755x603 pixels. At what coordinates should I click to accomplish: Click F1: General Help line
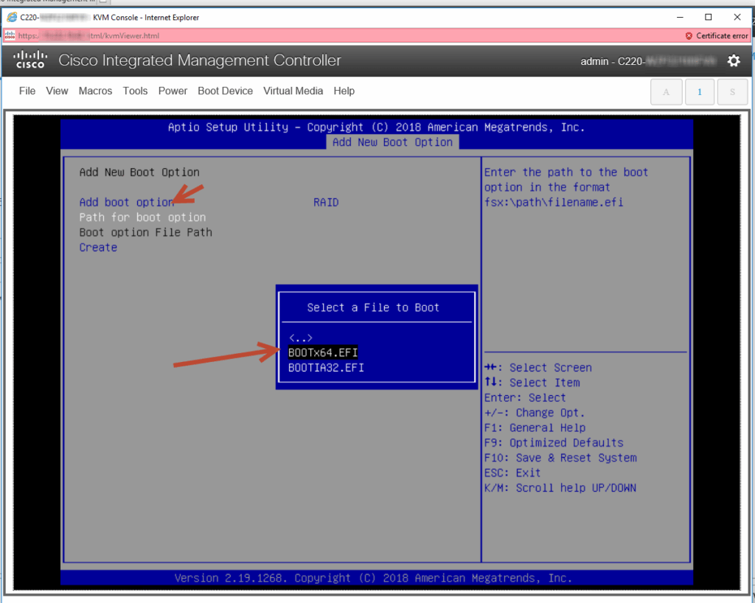click(535, 428)
